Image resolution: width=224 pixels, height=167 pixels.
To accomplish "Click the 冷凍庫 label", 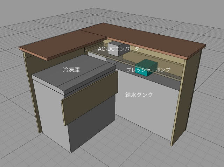I will 71,70.
